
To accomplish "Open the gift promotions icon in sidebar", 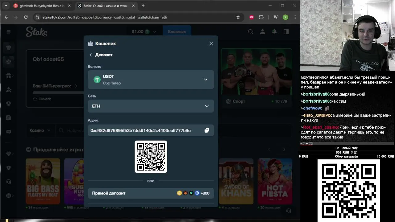I will pyautogui.click(x=9, y=76).
